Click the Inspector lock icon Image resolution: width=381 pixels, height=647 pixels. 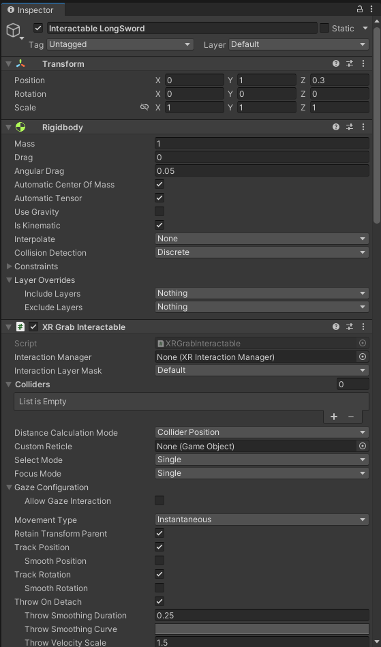click(360, 9)
